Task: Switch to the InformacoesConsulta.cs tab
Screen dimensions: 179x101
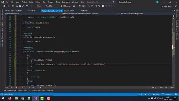Action: tap(13, 11)
